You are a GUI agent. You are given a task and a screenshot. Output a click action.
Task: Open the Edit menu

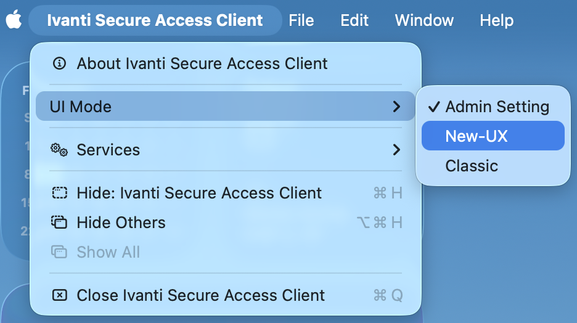pyautogui.click(x=354, y=20)
